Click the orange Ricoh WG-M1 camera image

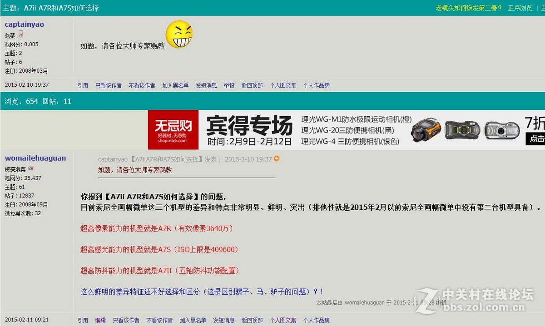click(426, 129)
